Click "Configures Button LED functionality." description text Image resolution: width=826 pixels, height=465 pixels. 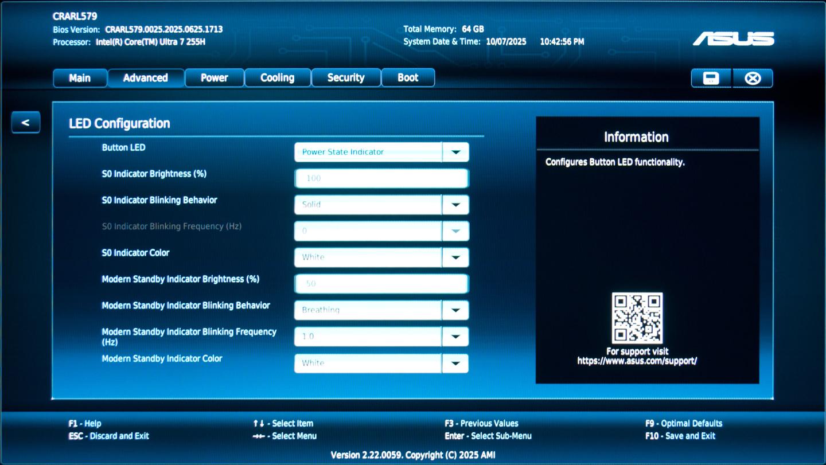(615, 162)
